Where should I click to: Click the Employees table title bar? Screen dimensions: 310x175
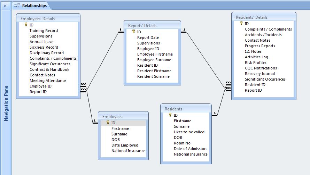123,116
